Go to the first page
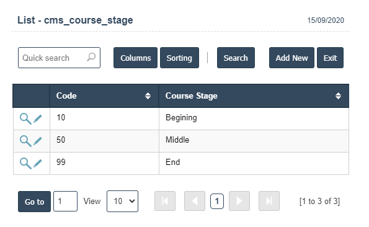 pos(165,201)
